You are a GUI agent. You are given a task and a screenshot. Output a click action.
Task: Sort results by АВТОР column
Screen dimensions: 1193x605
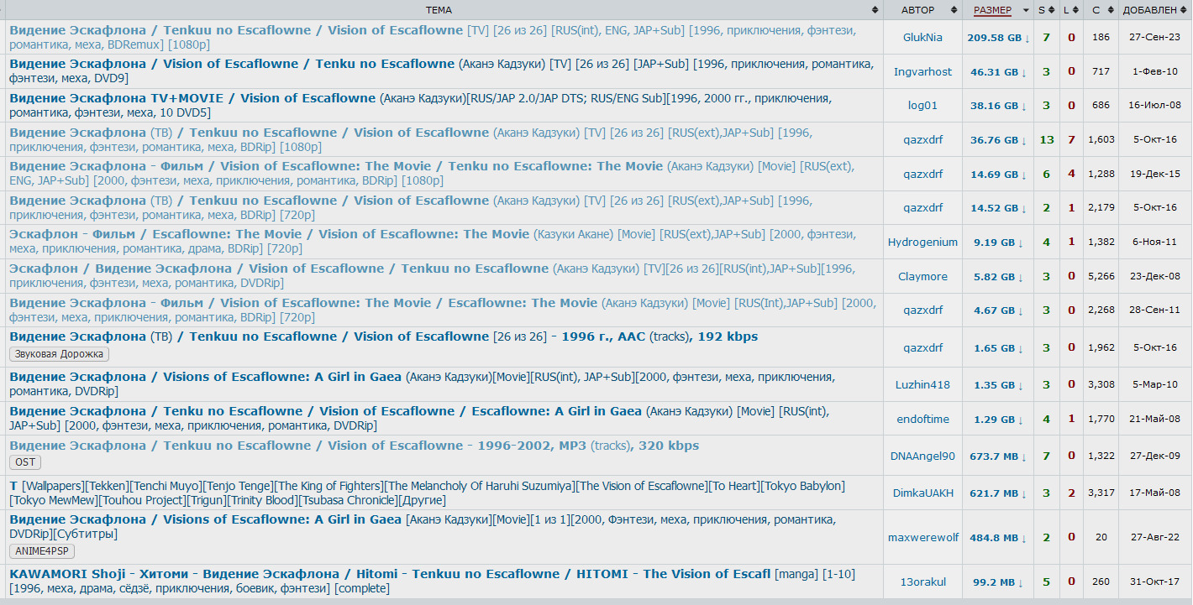[x=917, y=10]
